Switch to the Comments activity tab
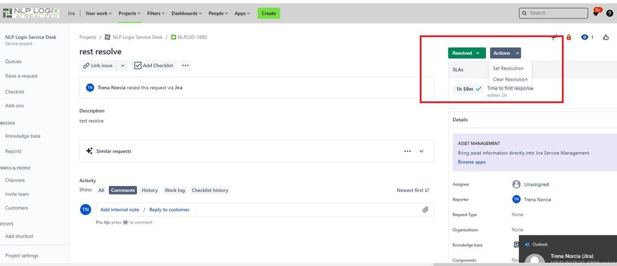 [123, 190]
